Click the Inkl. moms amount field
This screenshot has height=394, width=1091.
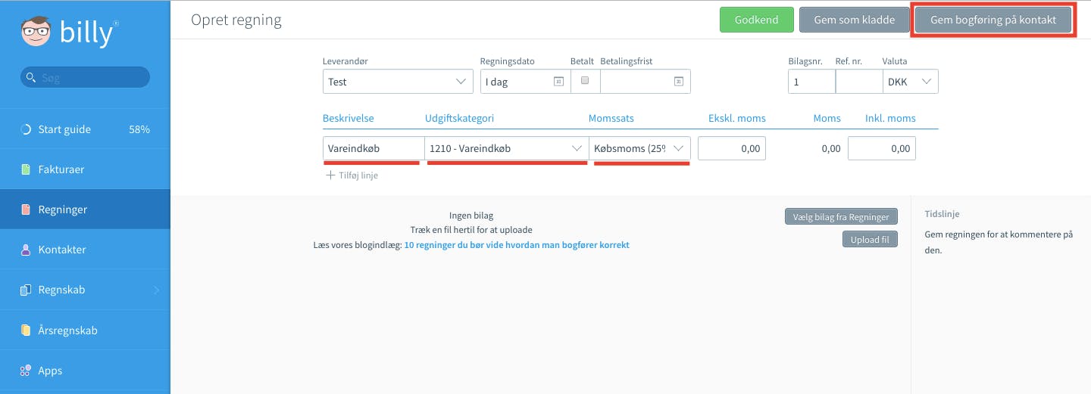(x=882, y=148)
